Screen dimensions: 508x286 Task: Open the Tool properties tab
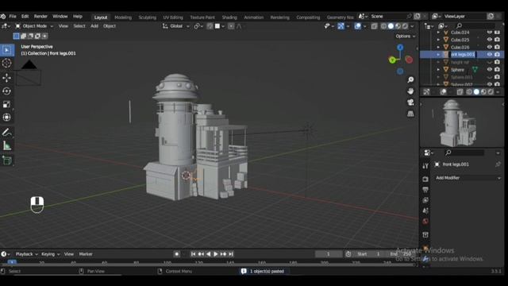[425, 166]
